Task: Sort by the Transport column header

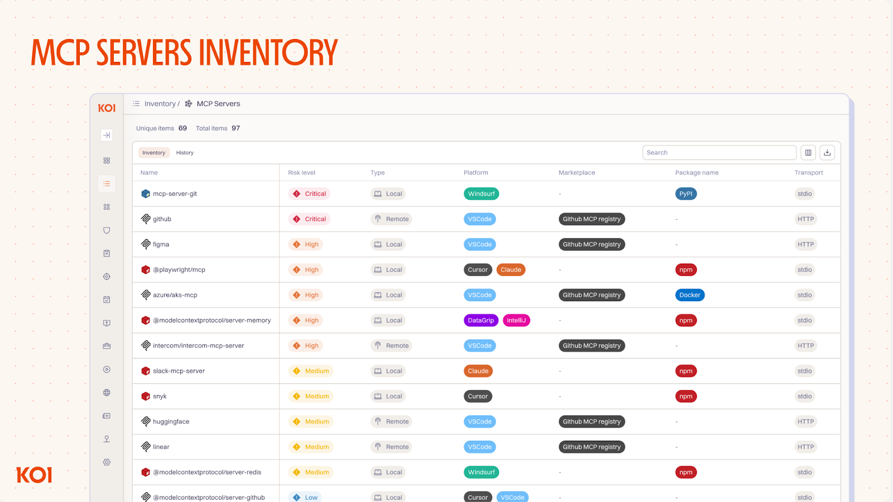Action: 809,173
